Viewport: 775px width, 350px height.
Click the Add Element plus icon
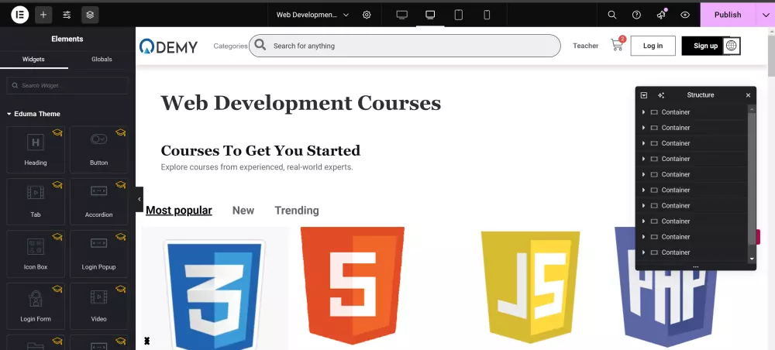[x=43, y=15]
